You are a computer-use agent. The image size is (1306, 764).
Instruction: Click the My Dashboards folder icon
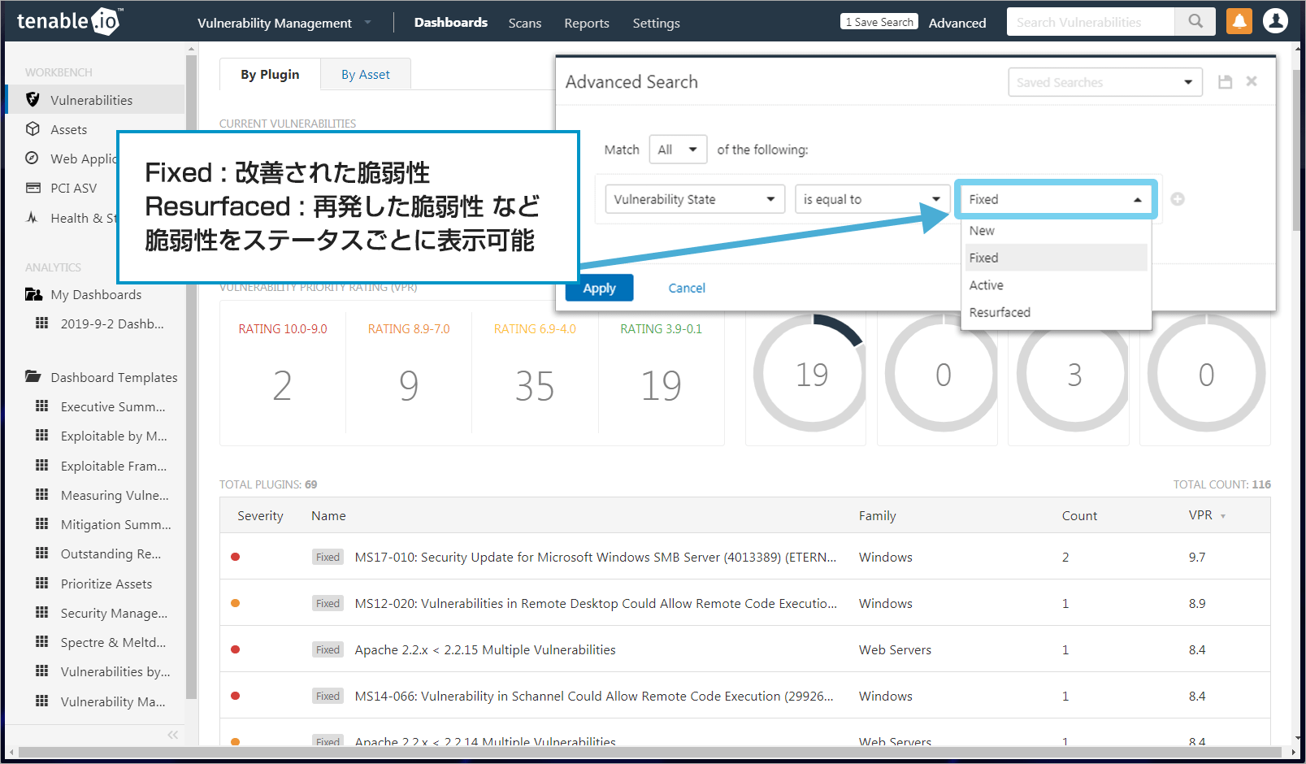33,294
